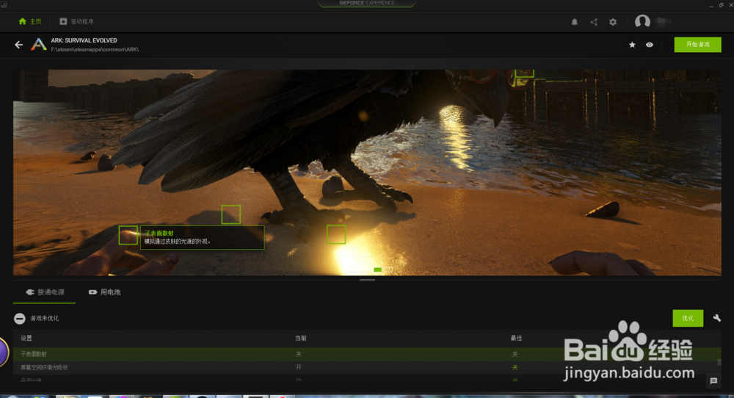Go back with the left arrow
Image resolution: width=734 pixels, height=398 pixels.
point(19,45)
